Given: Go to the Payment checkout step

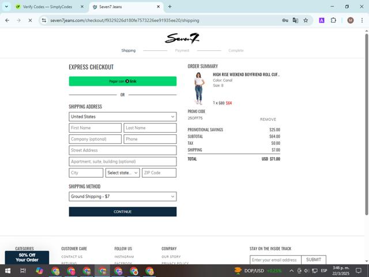Looking at the screenshot, I should pyautogui.click(x=182, y=50).
